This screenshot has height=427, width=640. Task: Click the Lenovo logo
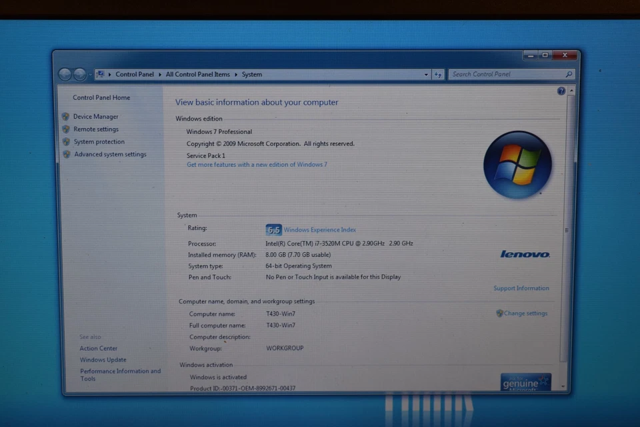[x=525, y=254]
